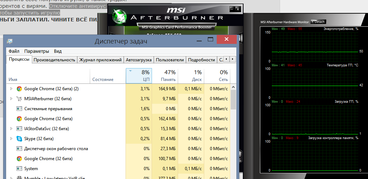This screenshot has width=368, height=179.
Task: Sort processes by the Имя column
Action: click(49, 76)
